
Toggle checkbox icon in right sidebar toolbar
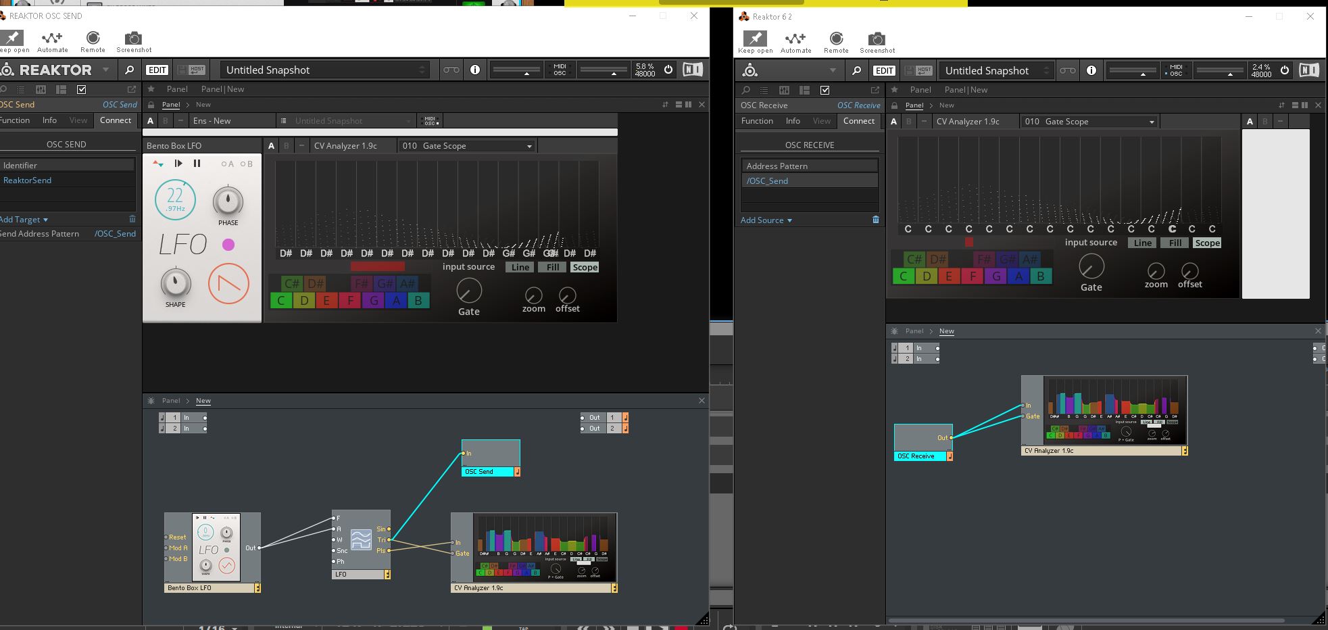[825, 90]
